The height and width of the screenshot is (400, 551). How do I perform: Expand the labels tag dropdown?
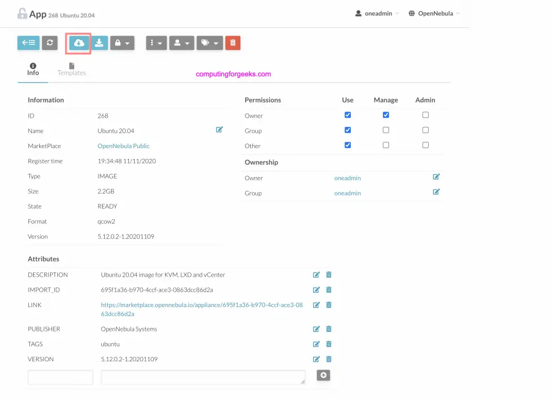pos(209,43)
